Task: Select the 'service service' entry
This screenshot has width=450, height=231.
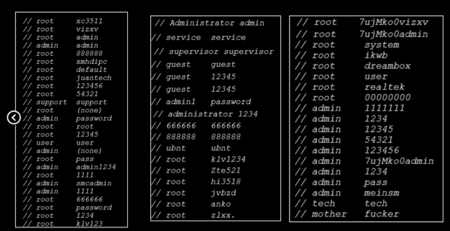Action: (x=199, y=37)
